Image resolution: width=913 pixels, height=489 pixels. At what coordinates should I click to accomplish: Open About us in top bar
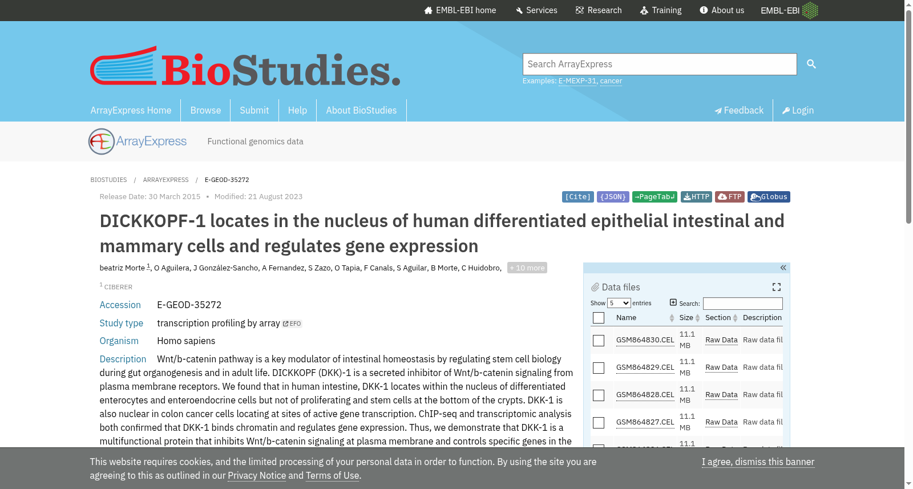[x=722, y=10]
